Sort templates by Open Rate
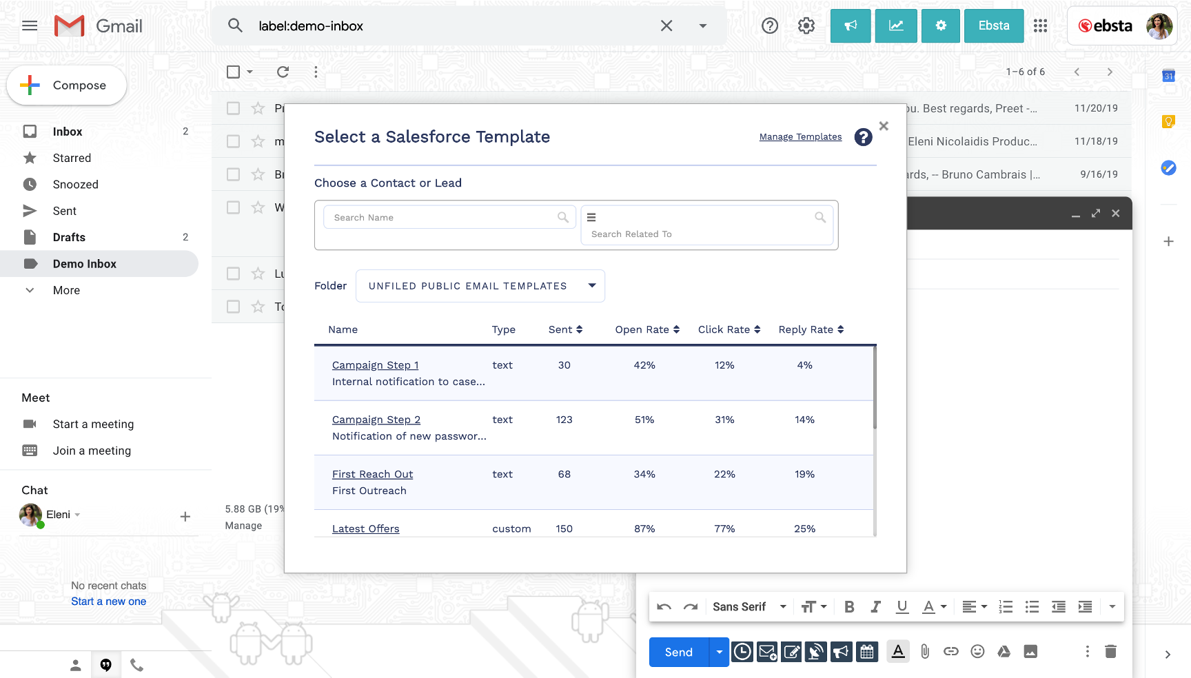 pos(647,330)
